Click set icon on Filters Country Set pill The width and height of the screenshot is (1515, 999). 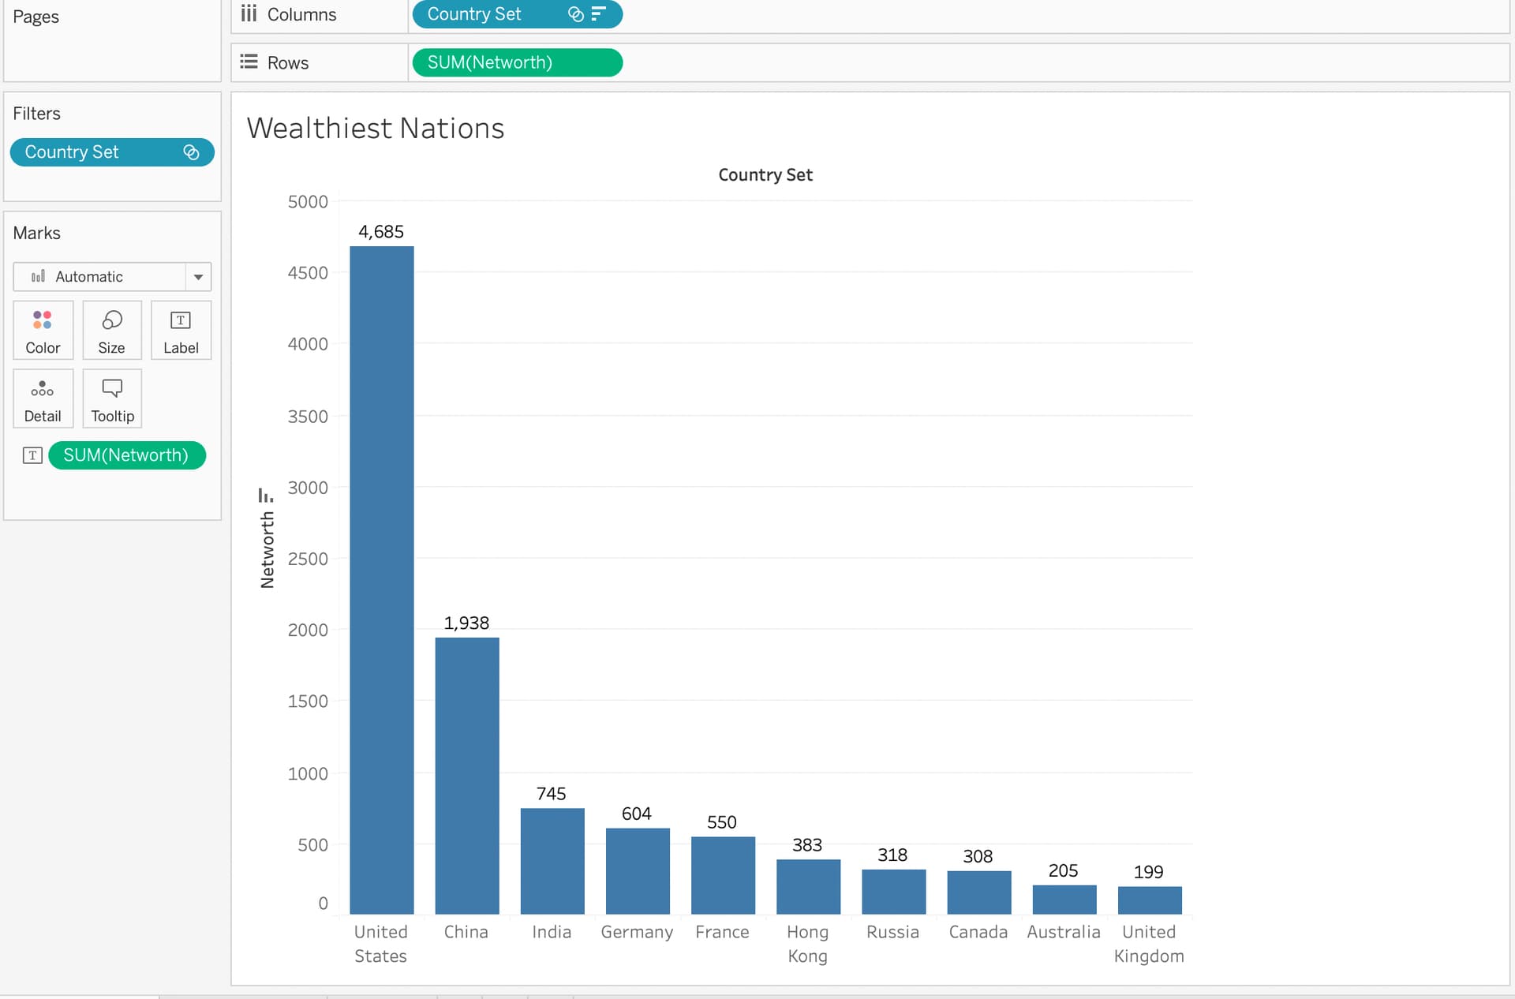coord(191,152)
